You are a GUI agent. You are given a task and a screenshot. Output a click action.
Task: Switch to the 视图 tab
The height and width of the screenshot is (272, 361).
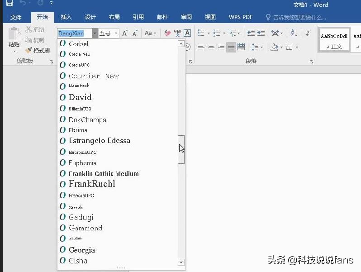210,17
